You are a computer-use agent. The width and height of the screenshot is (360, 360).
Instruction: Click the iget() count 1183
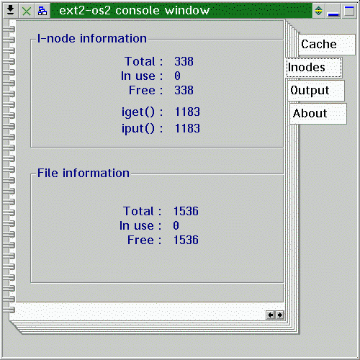click(x=187, y=112)
